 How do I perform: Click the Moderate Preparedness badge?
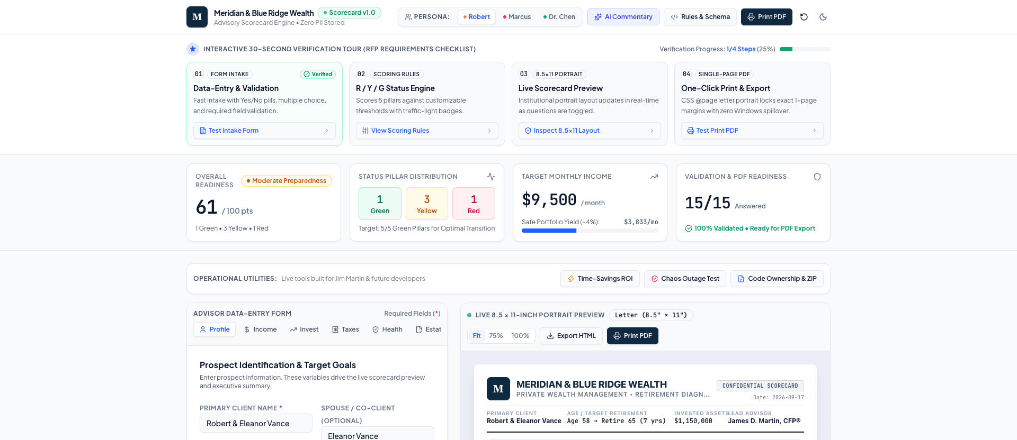(287, 181)
